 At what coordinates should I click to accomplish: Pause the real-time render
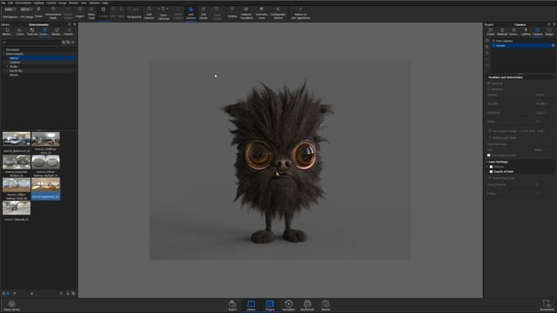click(38, 12)
